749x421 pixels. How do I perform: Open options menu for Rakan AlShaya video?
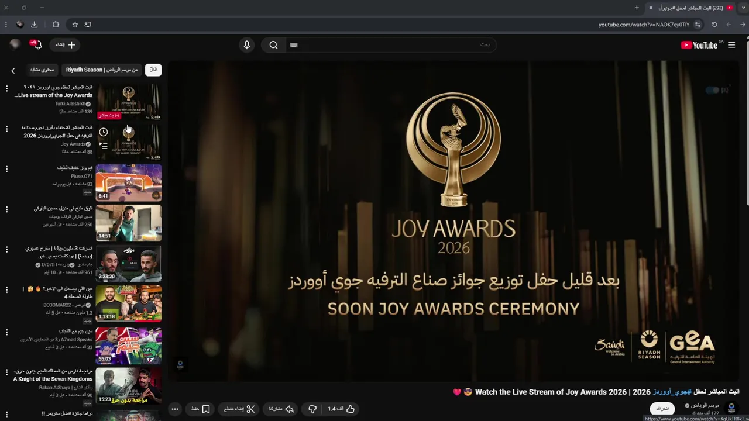(7, 372)
